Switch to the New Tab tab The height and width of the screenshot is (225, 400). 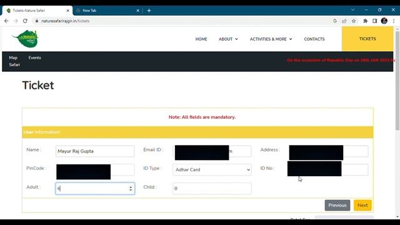point(107,11)
